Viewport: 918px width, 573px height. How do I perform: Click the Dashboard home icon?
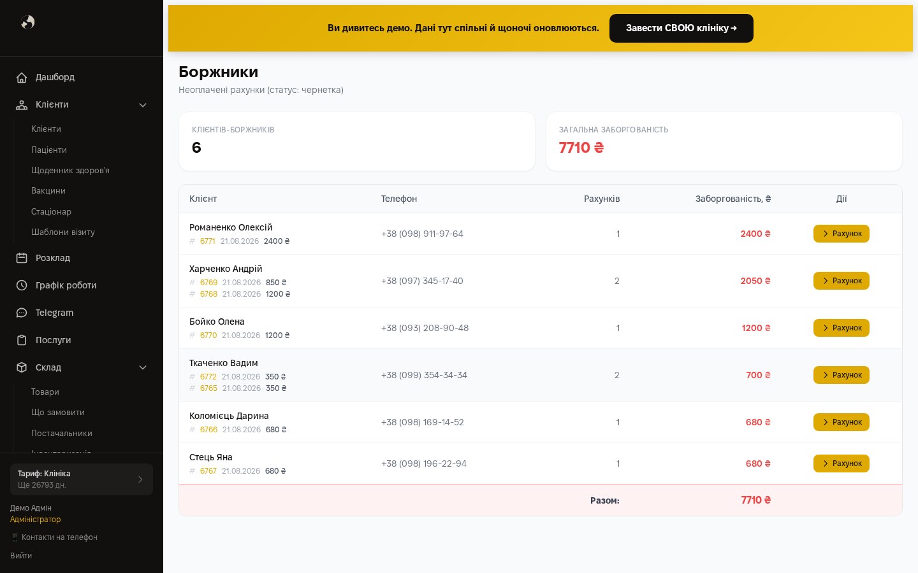(22, 78)
